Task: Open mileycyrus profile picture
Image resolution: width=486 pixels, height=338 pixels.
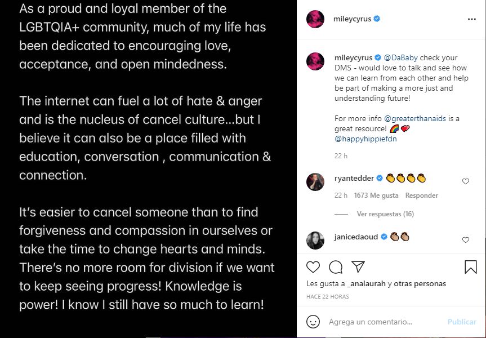Action: (x=315, y=18)
